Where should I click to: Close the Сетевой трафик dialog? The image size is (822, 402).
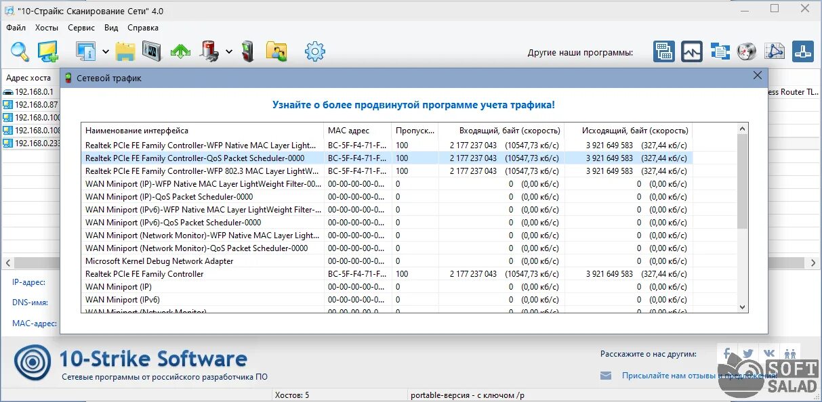758,76
